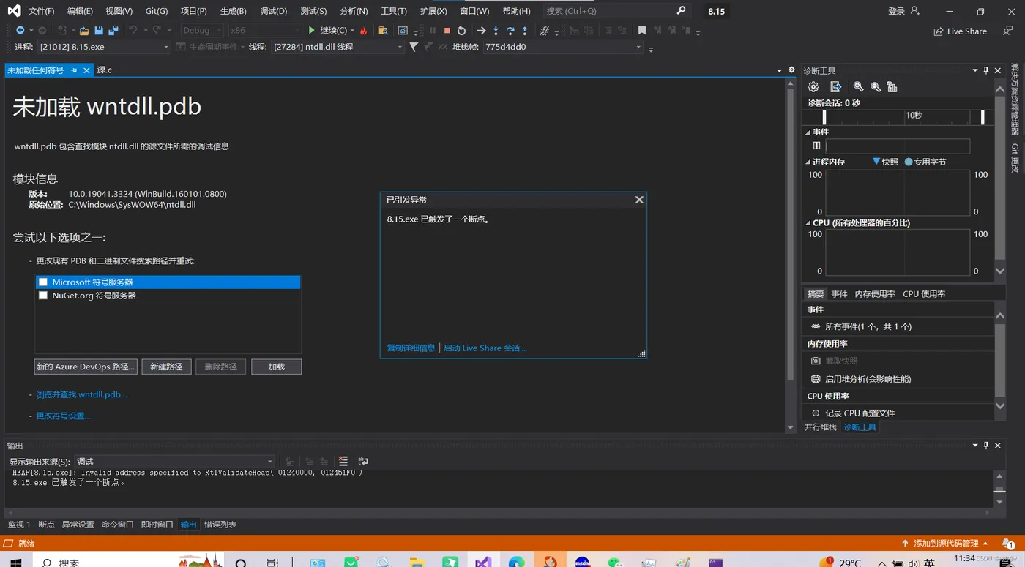The width and height of the screenshot is (1025, 567).
Task: Click the Step Over icon in debug toolbar
Action: [510, 31]
